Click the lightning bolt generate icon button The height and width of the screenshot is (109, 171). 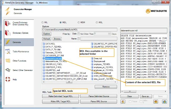pos(123,101)
